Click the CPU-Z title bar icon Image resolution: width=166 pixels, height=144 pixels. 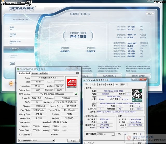(85, 80)
